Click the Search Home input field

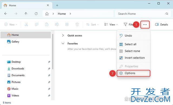(x=143, y=14)
